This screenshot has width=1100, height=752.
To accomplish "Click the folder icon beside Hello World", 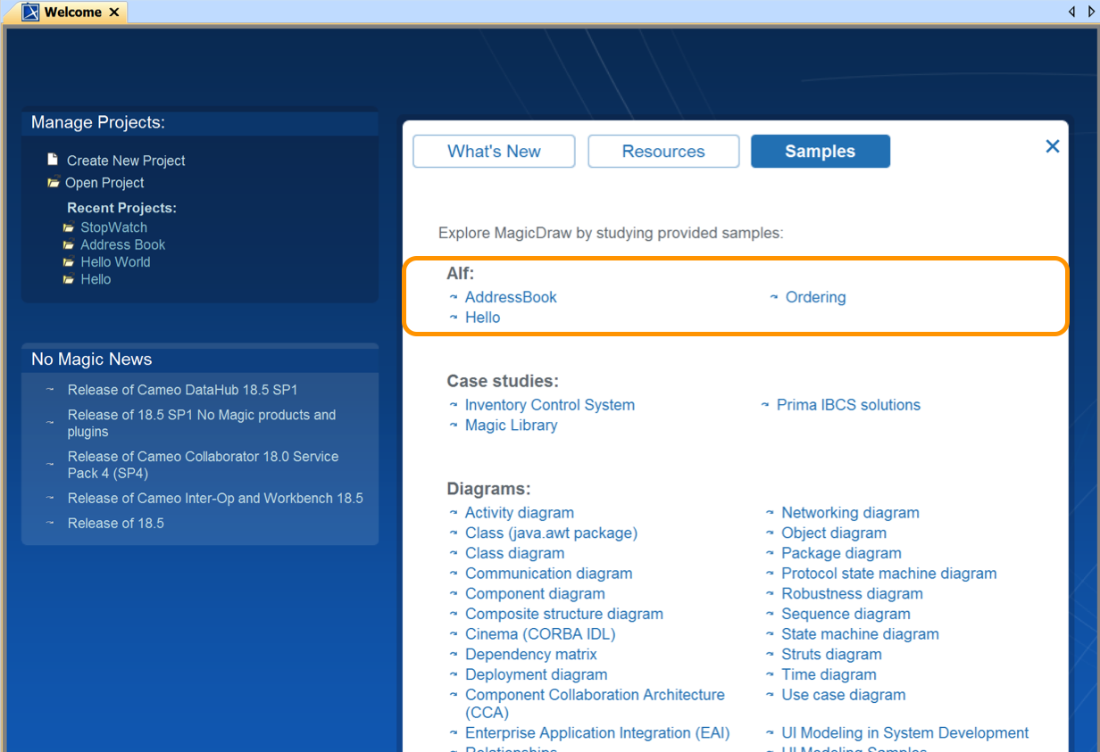I will point(69,262).
